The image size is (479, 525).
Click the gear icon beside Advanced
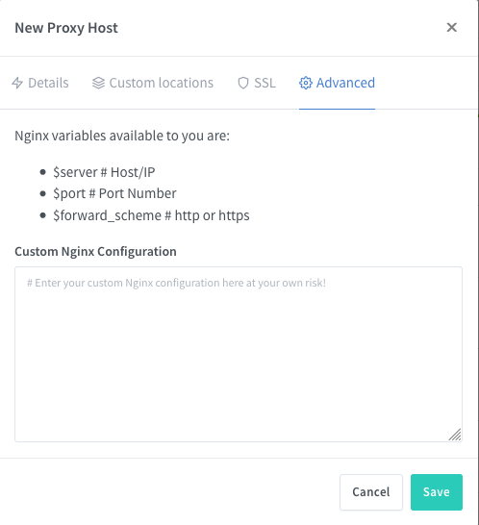pyautogui.click(x=306, y=83)
